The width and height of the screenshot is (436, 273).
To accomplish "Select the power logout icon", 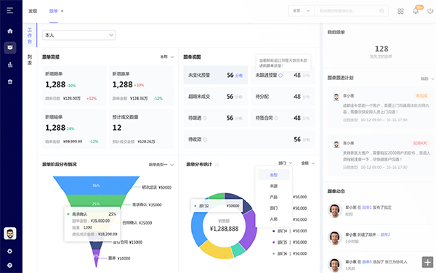I will (x=430, y=11).
